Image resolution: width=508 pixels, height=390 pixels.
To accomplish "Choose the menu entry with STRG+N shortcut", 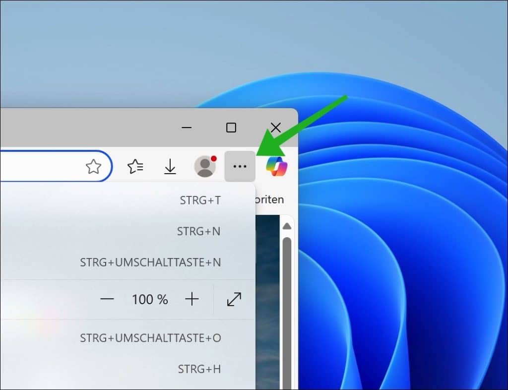I will click(x=124, y=231).
